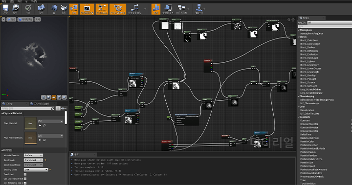Open the File menu
Viewport: 352px width, 185px height.
(x=4, y=1)
